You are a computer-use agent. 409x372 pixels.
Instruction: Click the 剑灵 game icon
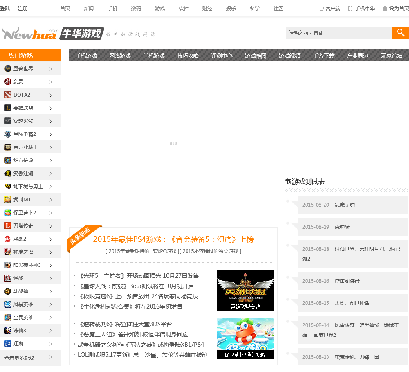[8, 82]
